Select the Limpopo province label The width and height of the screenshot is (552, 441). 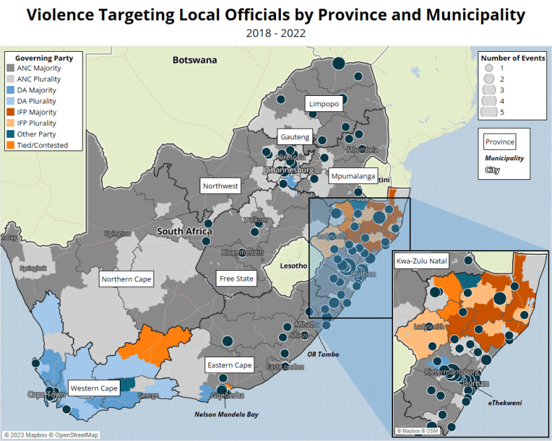click(x=323, y=104)
